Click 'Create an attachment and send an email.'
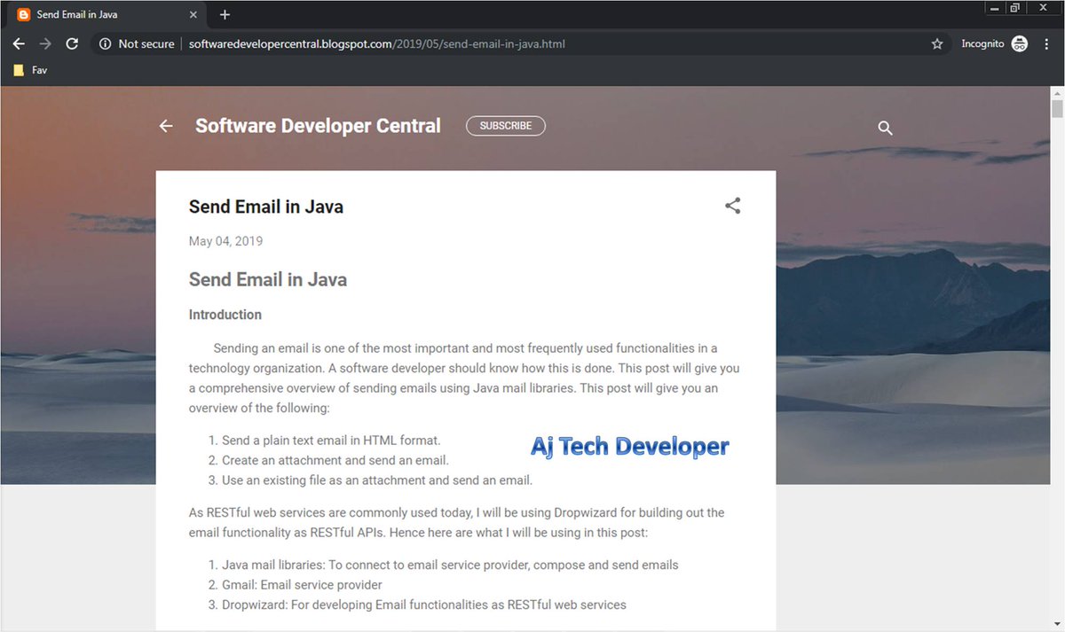This screenshot has width=1065, height=632. [x=335, y=460]
